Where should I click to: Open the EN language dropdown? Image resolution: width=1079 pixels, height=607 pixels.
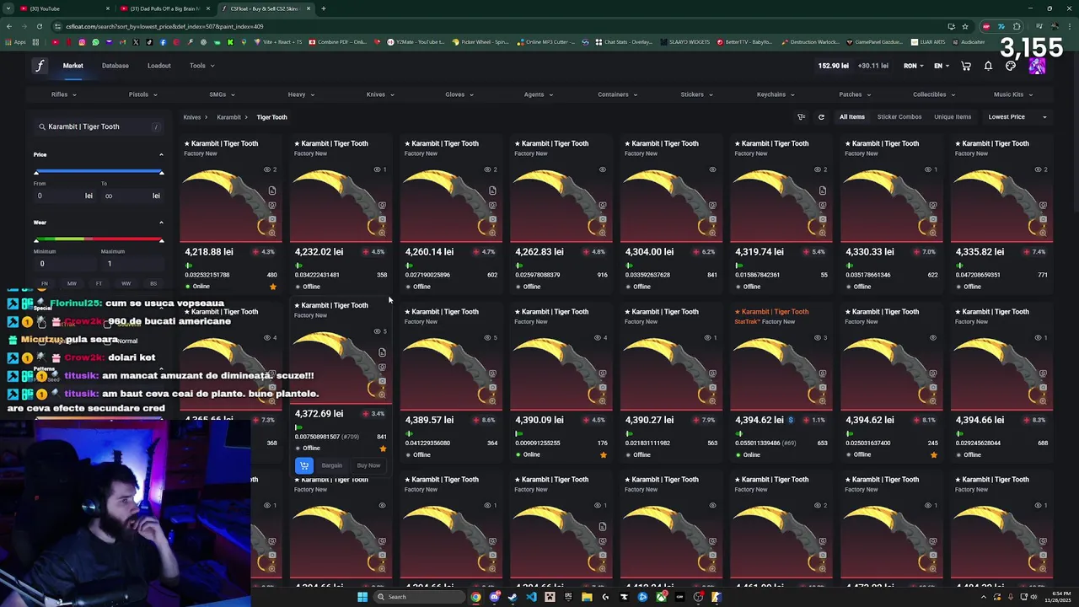pos(942,66)
